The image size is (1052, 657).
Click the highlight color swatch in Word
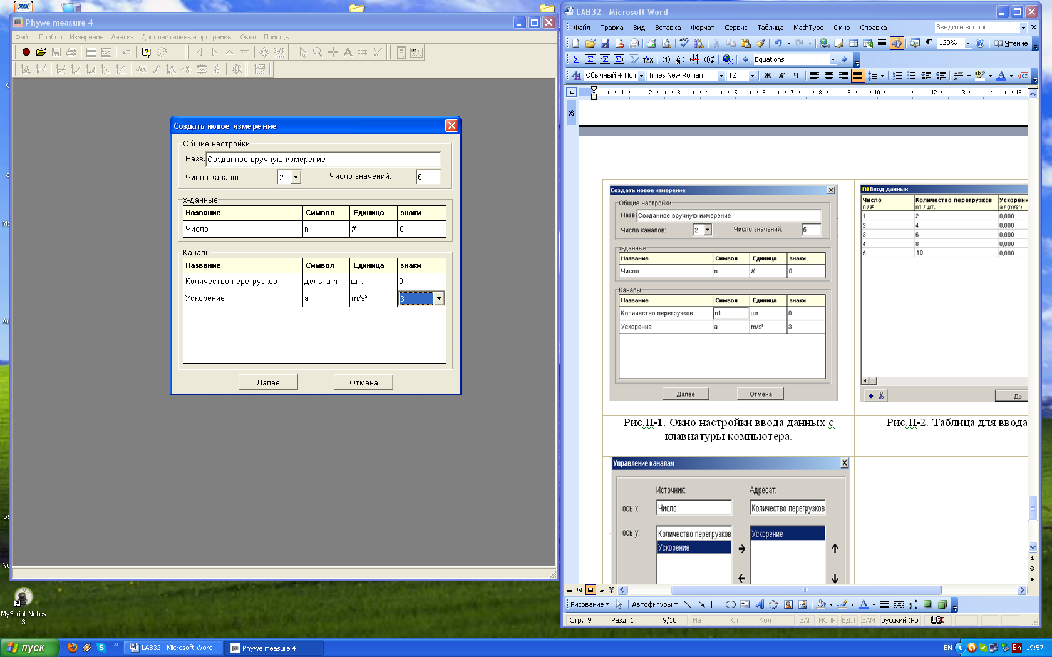[x=979, y=76]
